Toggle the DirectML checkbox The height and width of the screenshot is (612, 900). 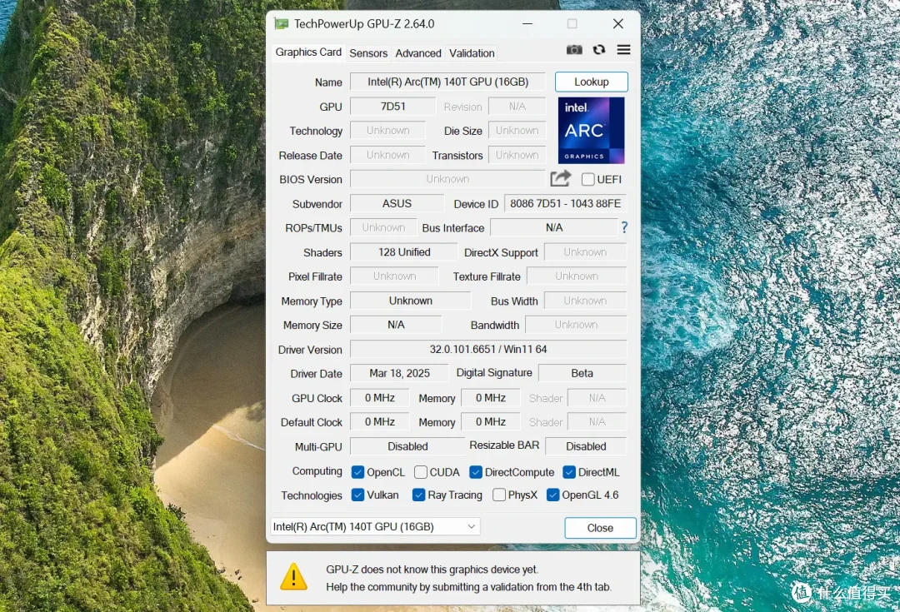[x=569, y=472]
